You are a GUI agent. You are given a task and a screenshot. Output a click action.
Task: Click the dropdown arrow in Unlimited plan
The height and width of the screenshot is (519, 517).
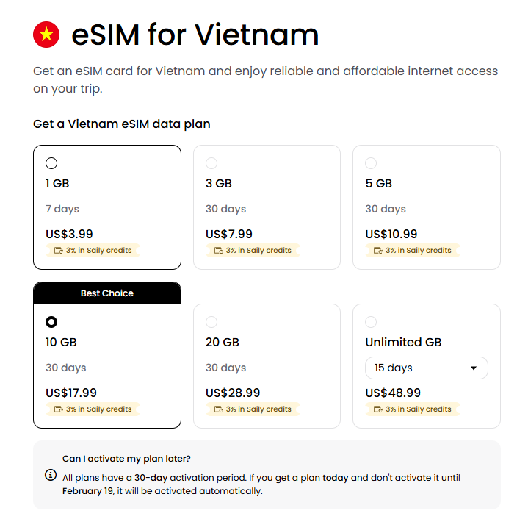[x=474, y=368]
